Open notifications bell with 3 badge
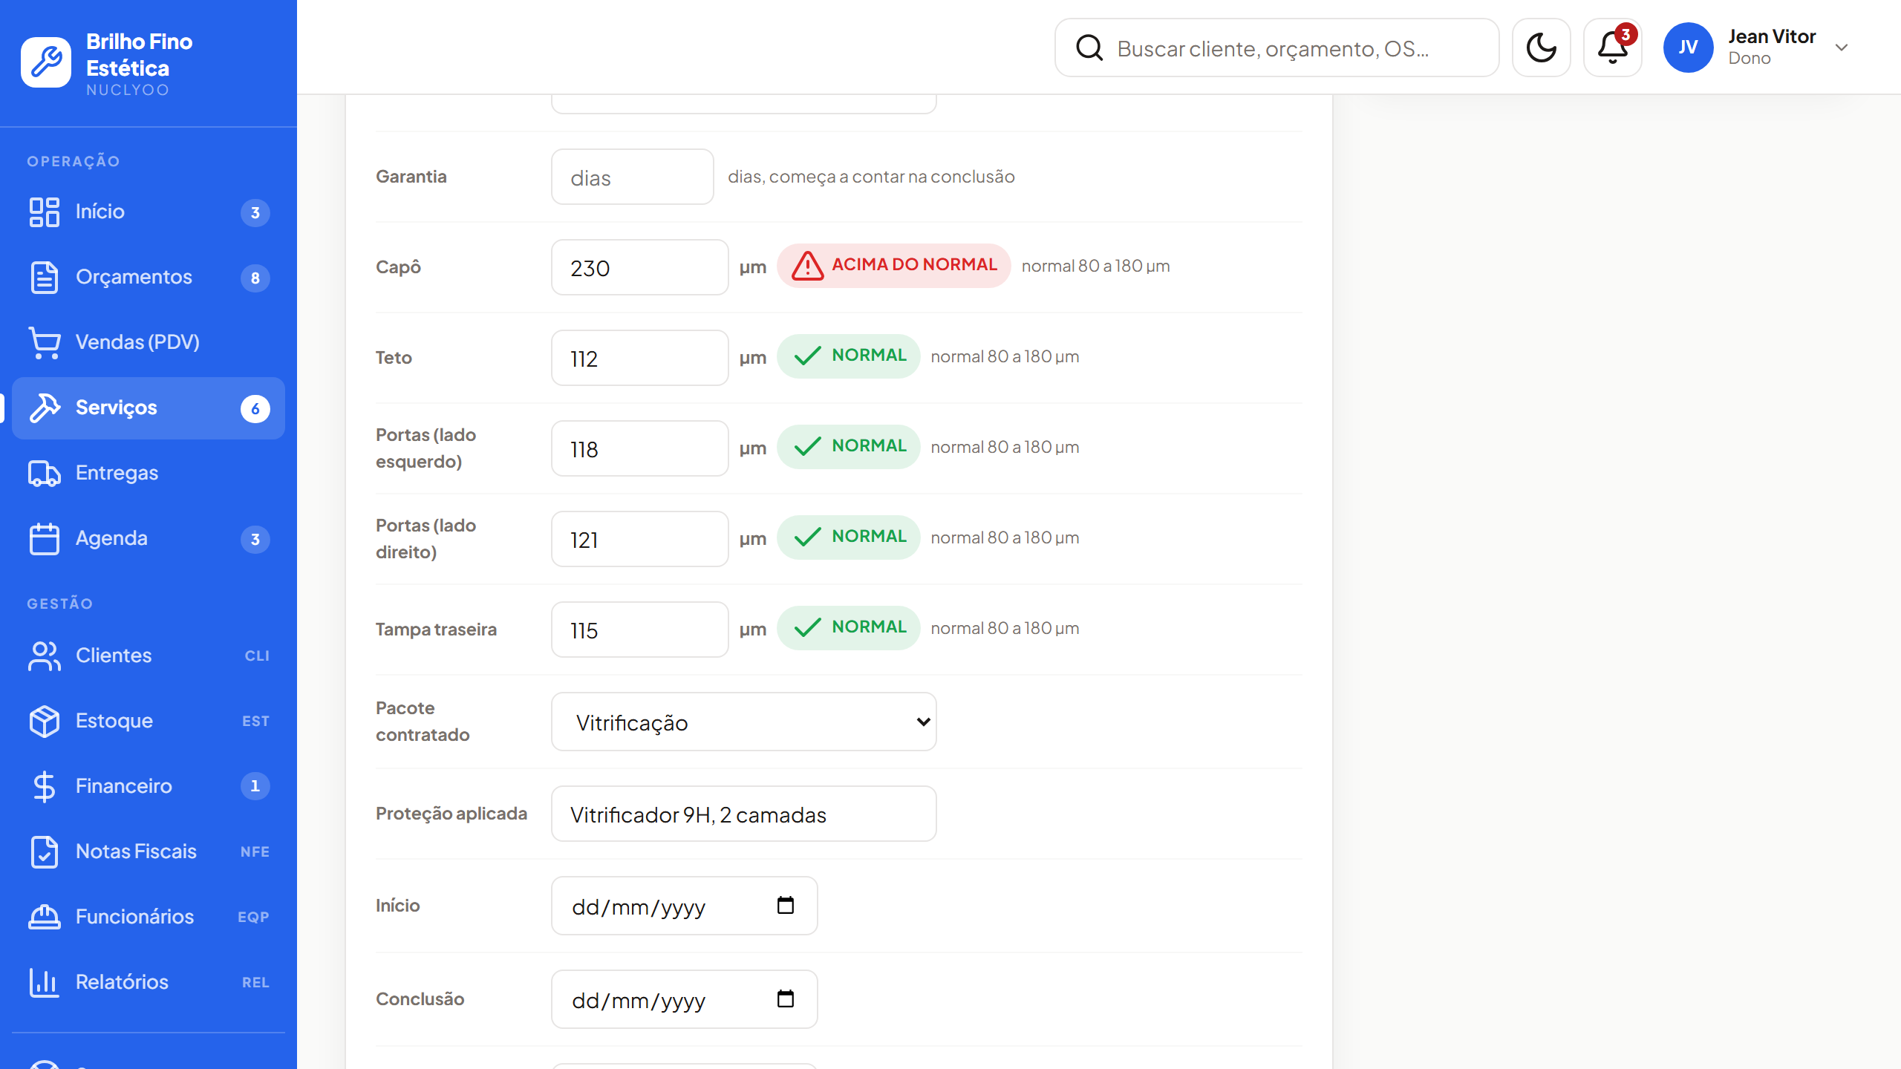Image resolution: width=1901 pixels, height=1069 pixels. click(x=1613, y=48)
